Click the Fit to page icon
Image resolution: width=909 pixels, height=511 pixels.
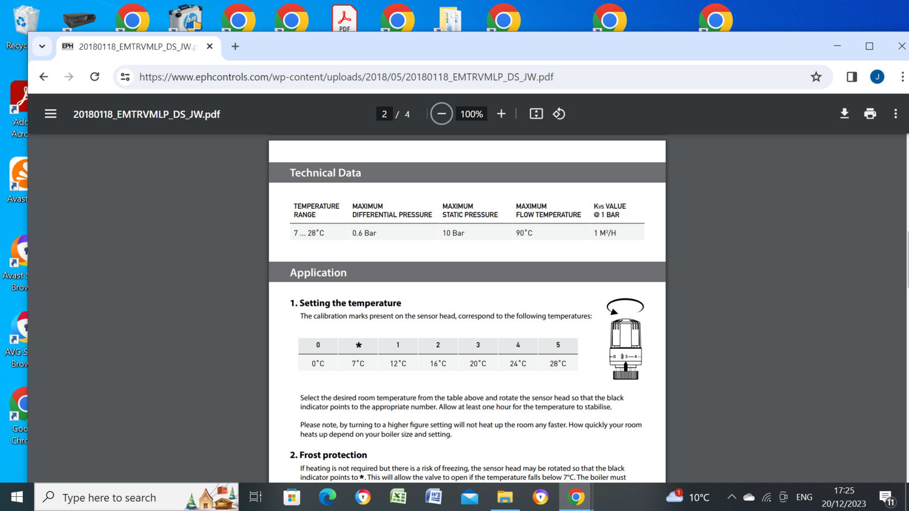536,114
